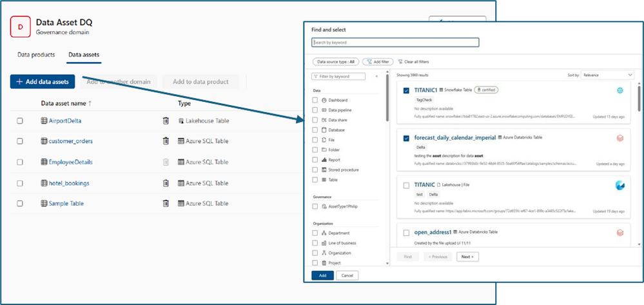Click the Department hierarchy icon
Viewport: 644px width, 305px height.
[x=324, y=233]
